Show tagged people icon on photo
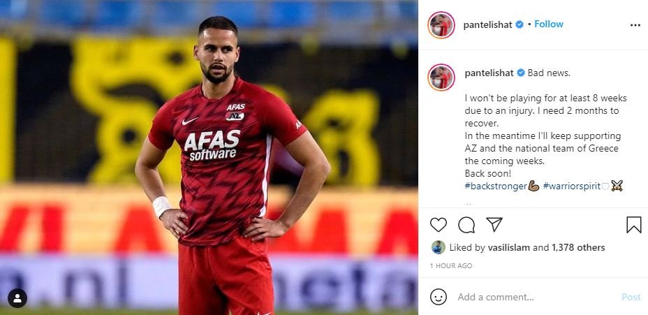The height and width of the screenshot is (315, 648). coord(17,298)
